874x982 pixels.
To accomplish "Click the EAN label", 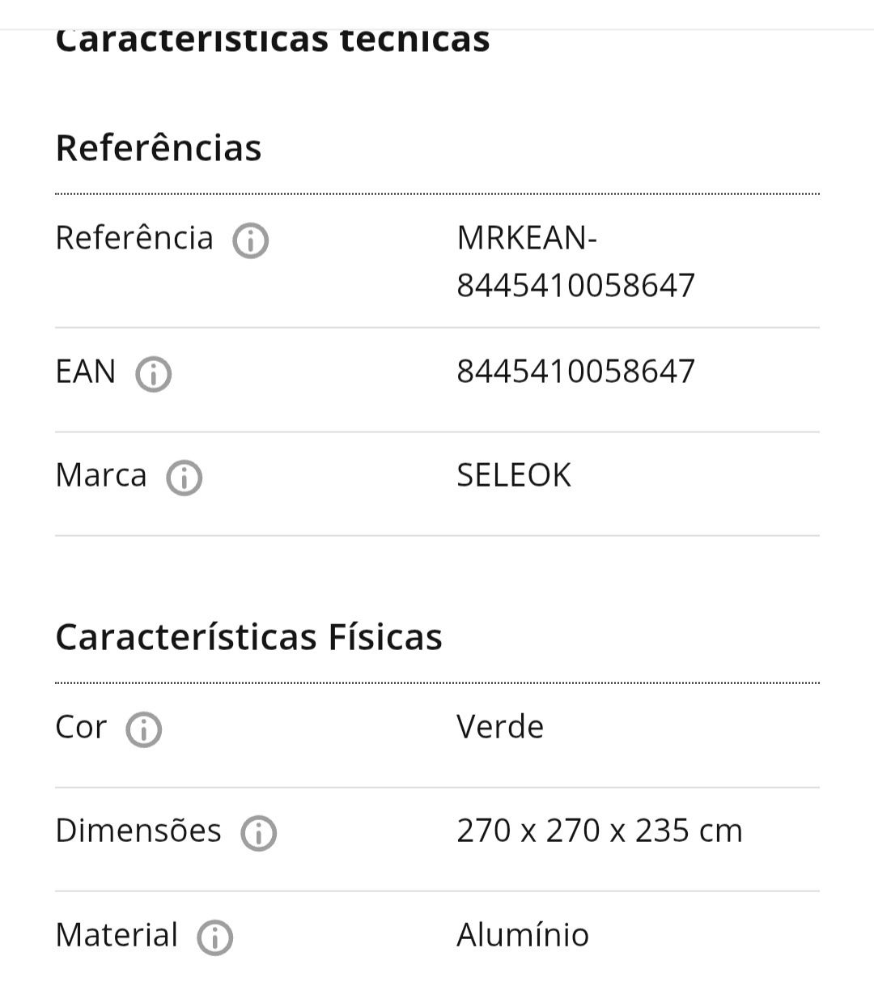I will 86,372.
